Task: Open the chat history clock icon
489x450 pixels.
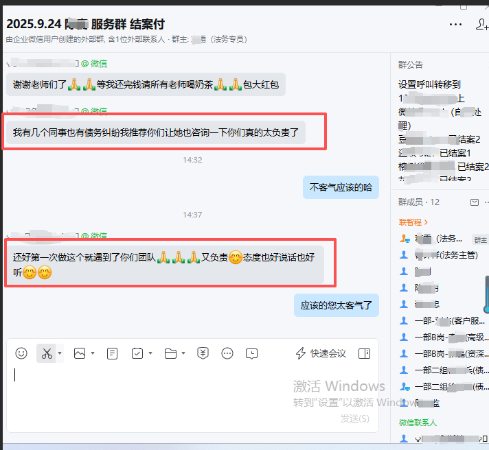Action: [x=251, y=354]
